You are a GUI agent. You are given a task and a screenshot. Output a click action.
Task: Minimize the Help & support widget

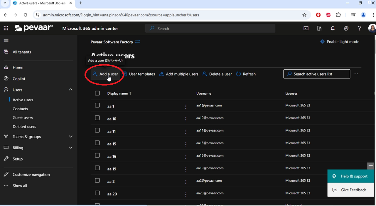click(x=371, y=166)
